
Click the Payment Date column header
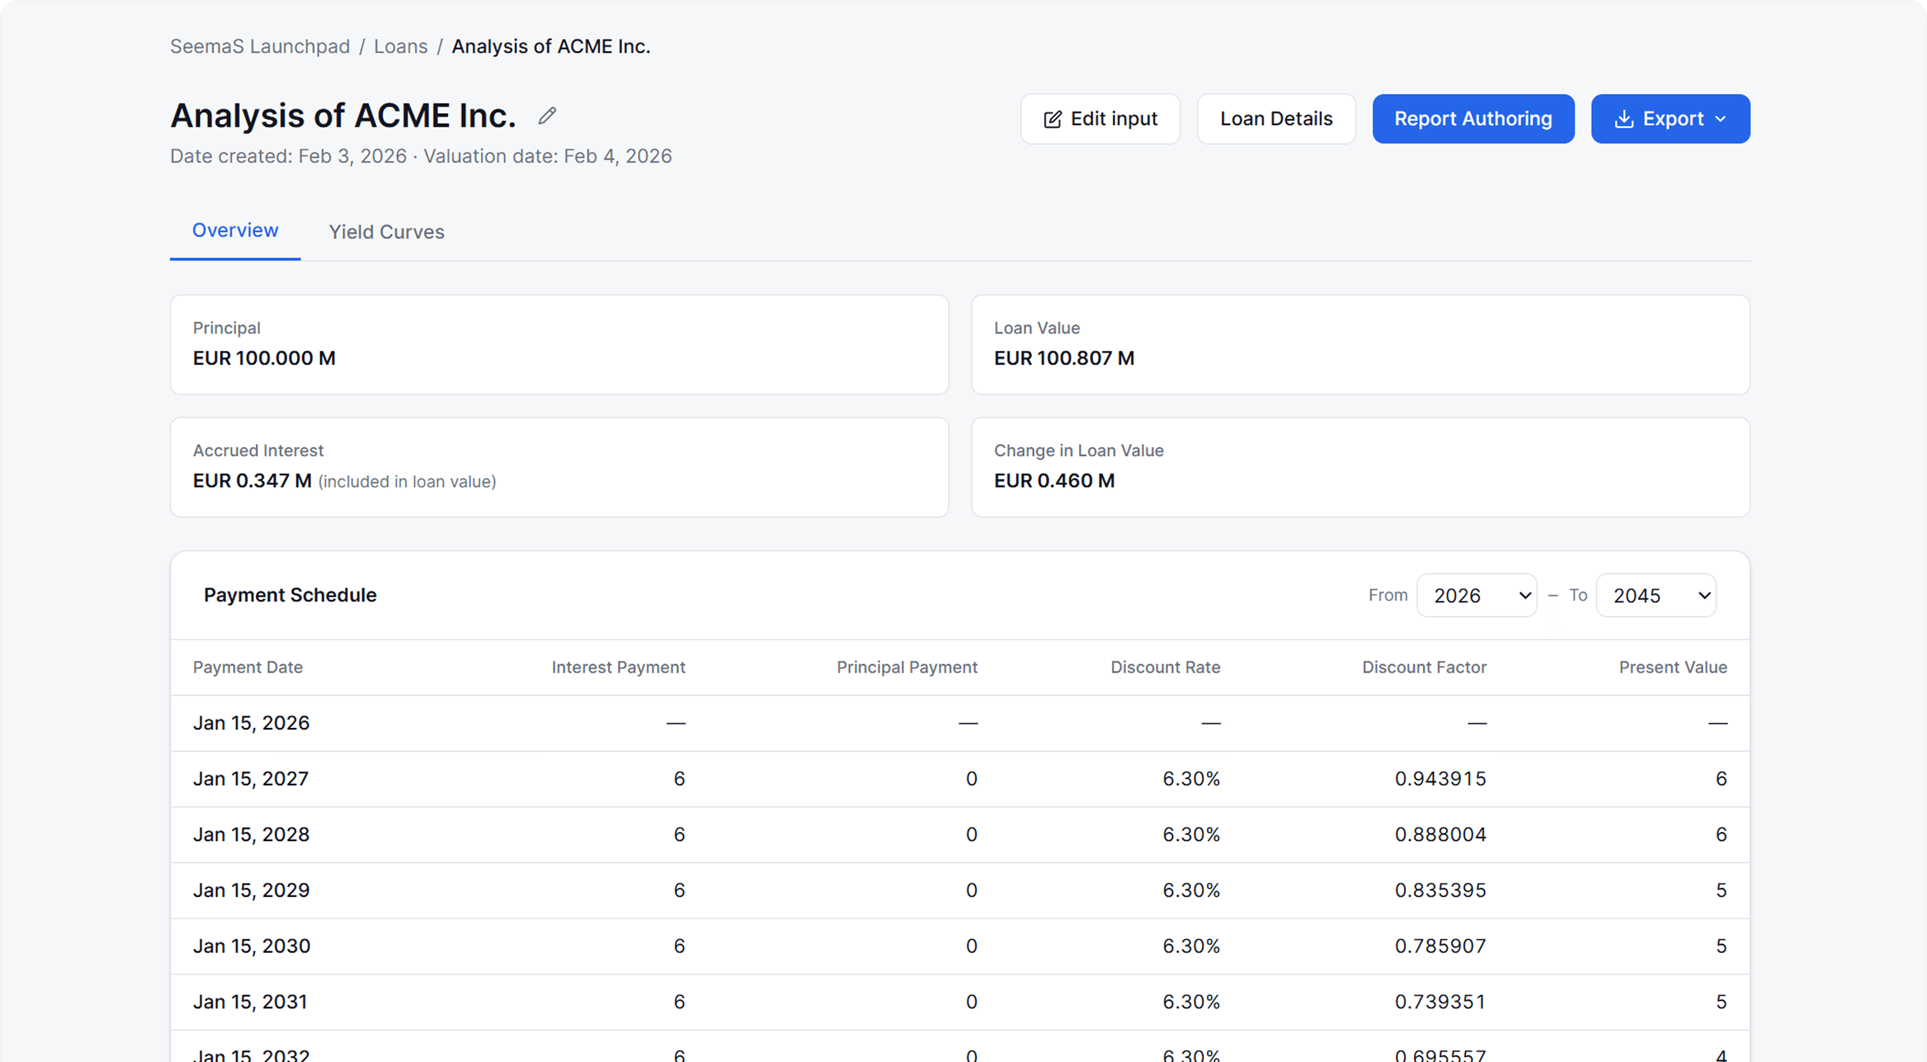tap(248, 667)
